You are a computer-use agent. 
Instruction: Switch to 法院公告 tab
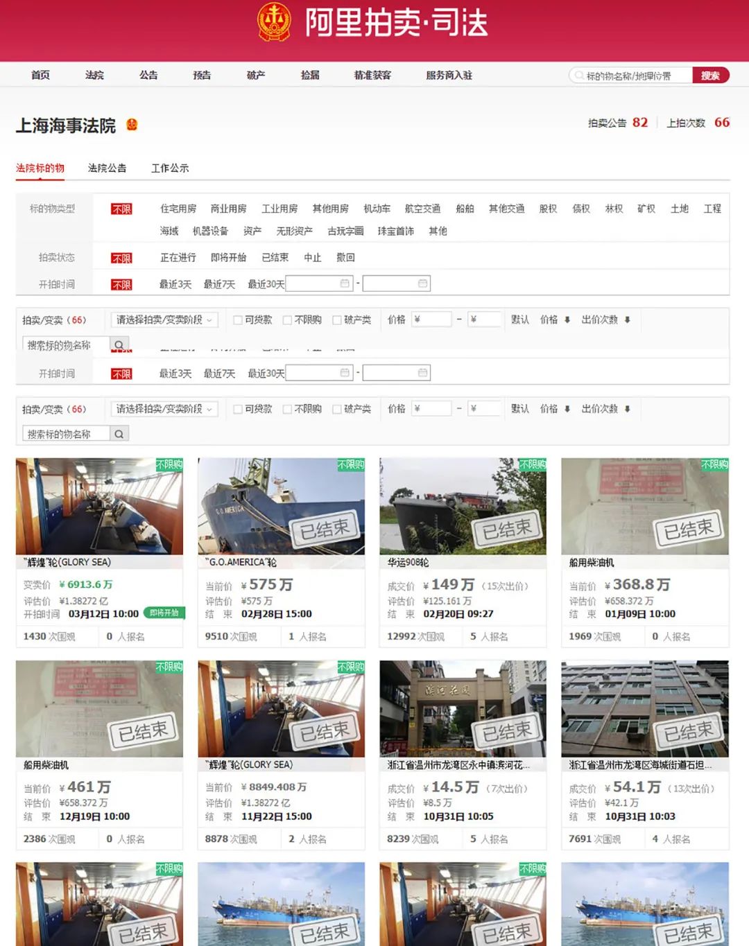pyautogui.click(x=107, y=168)
